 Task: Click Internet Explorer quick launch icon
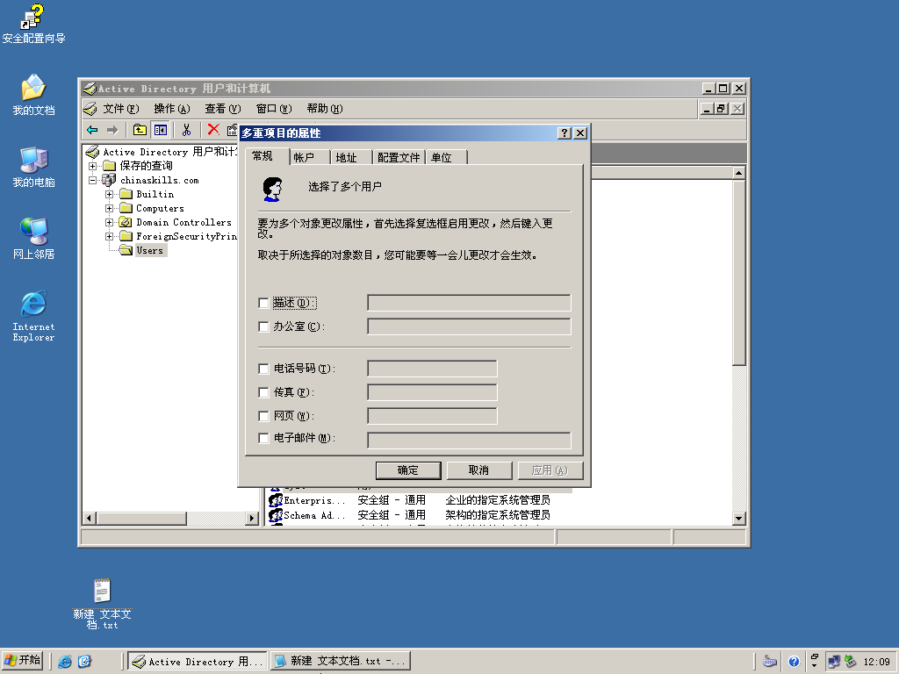(x=65, y=662)
